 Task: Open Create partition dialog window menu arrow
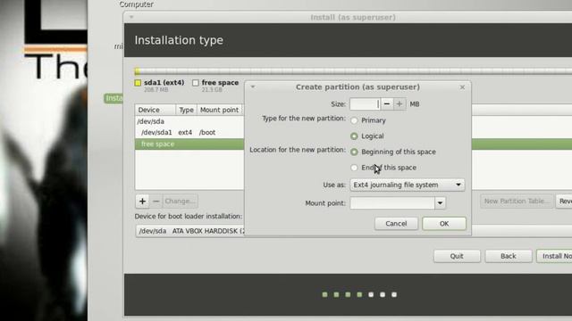(x=252, y=87)
